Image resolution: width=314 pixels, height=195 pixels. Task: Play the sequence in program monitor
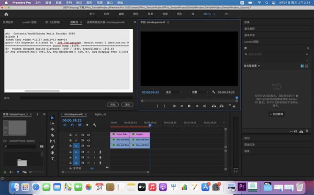click(x=189, y=106)
